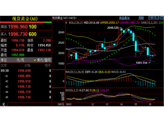This screenshot has width=164, height=123.
Task: Click the KDJ(9,3,3) indicator label
Action: tap(72, 90)
